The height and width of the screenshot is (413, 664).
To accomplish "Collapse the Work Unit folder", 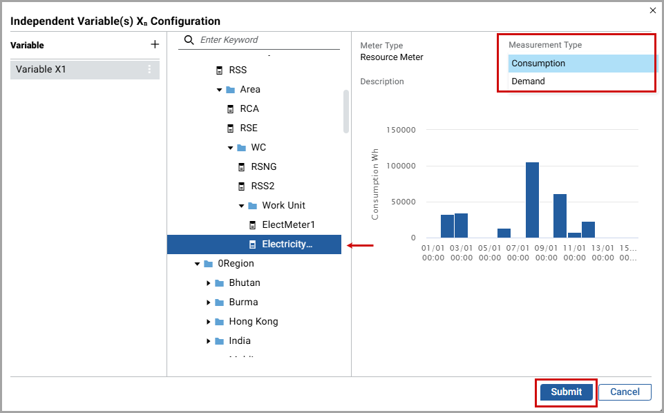I will coord(241,206).
